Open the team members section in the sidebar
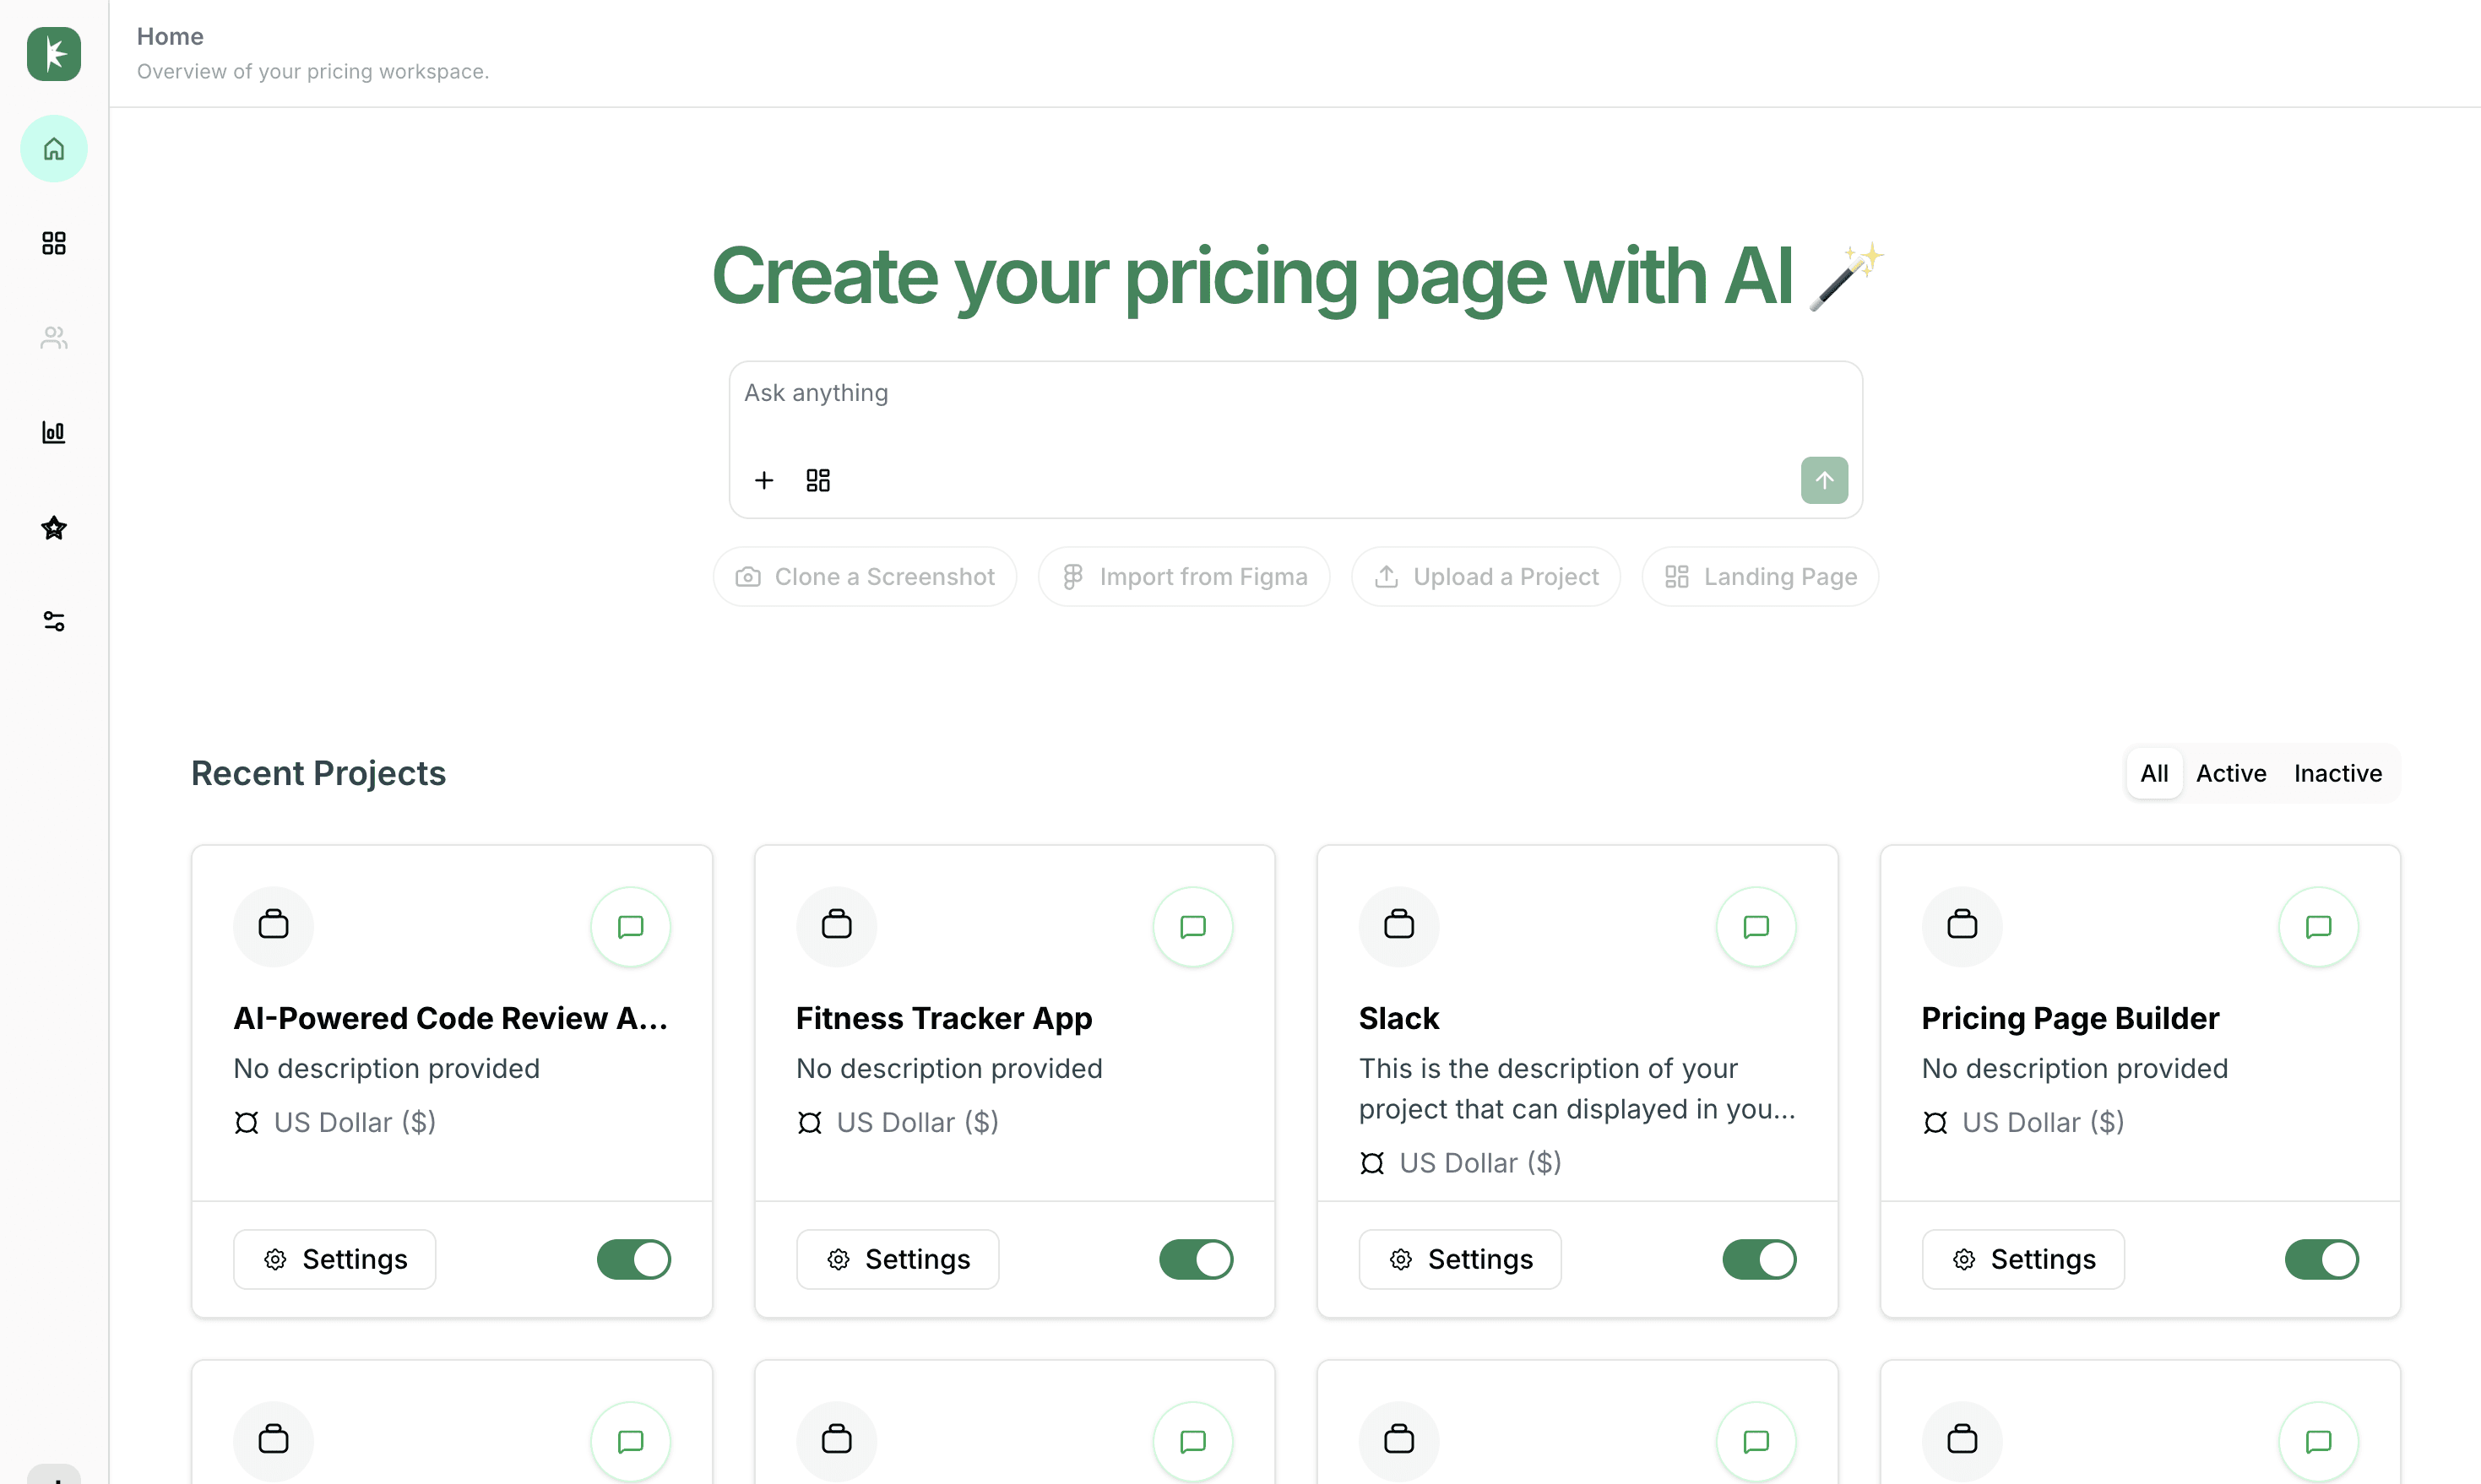Image resolution: width=2481 pixels, height=1484 pixels. click(53, 337)
